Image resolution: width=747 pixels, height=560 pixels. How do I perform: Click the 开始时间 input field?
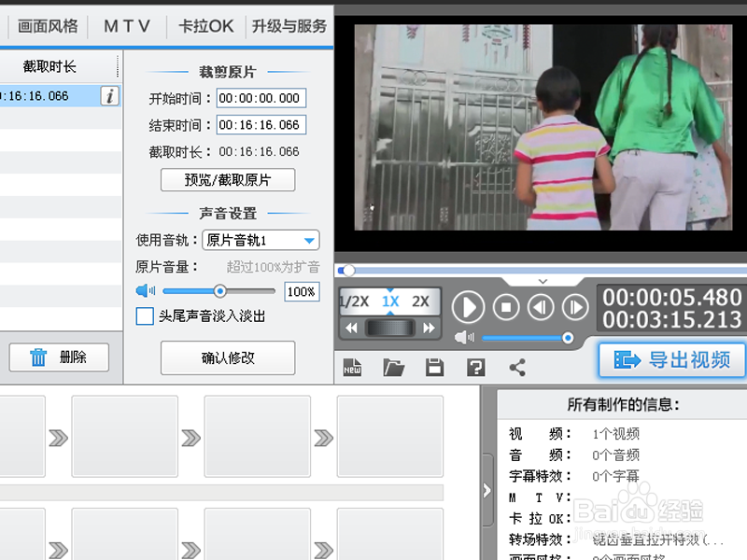pyautogui.click(x=261, y=99)
